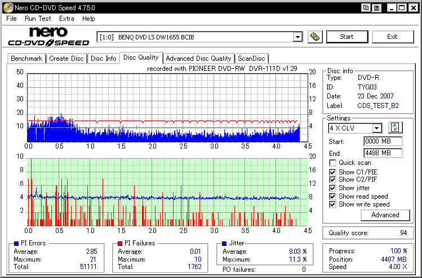Open the Run Test menu
The width and height of the screenshot is (422, 278).
pos(38,19)
